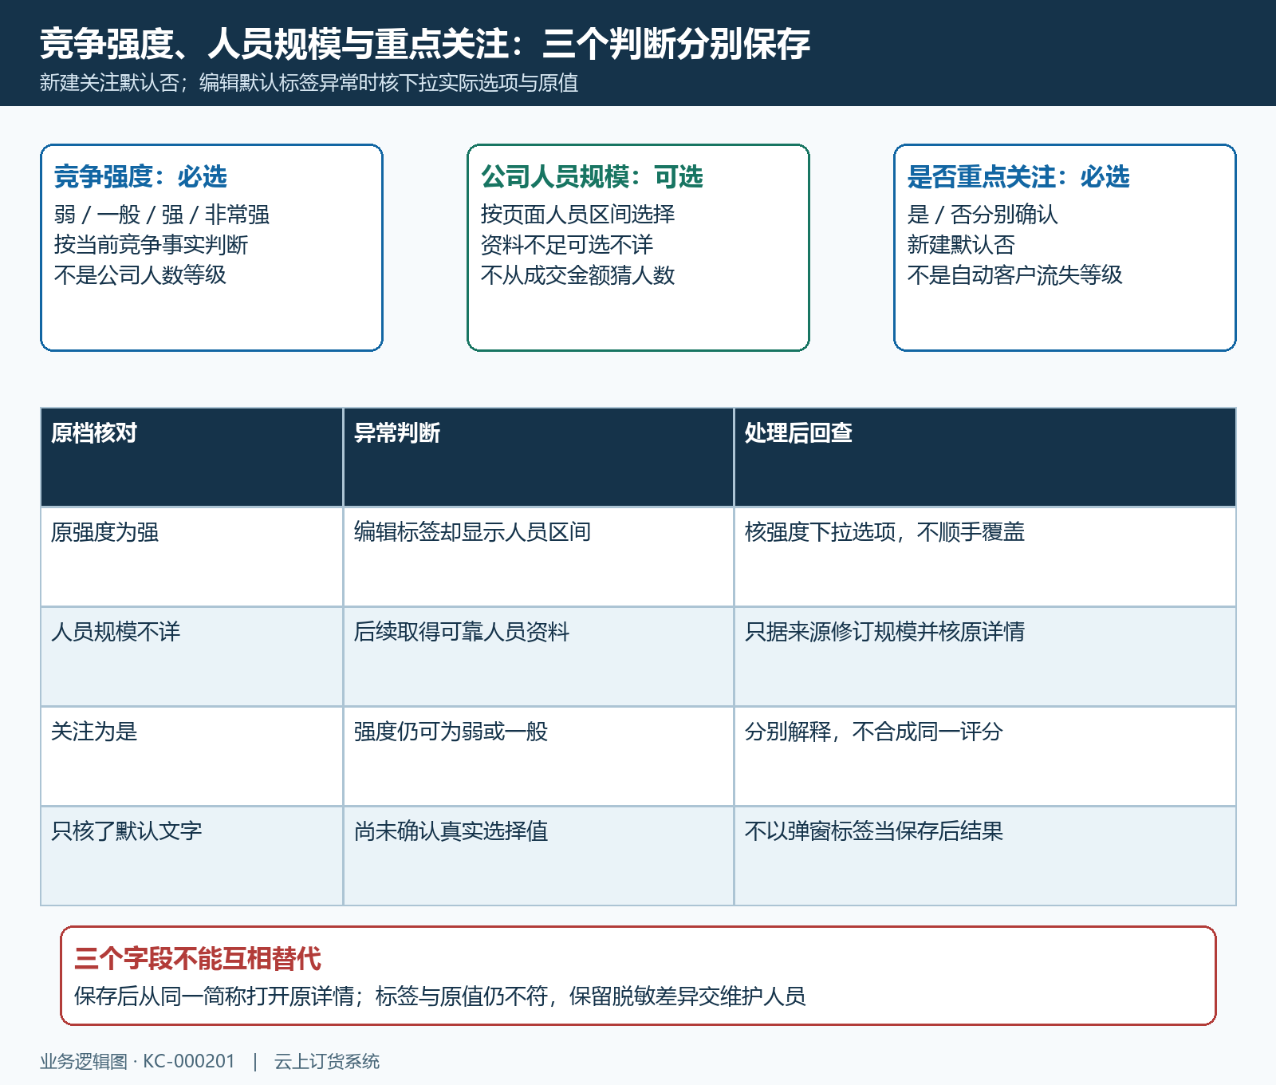1276x1085 pixels.
Task: Click the cell 后续取得可靠人员资料
Action: pyautogui.click(x=539, y=657)
